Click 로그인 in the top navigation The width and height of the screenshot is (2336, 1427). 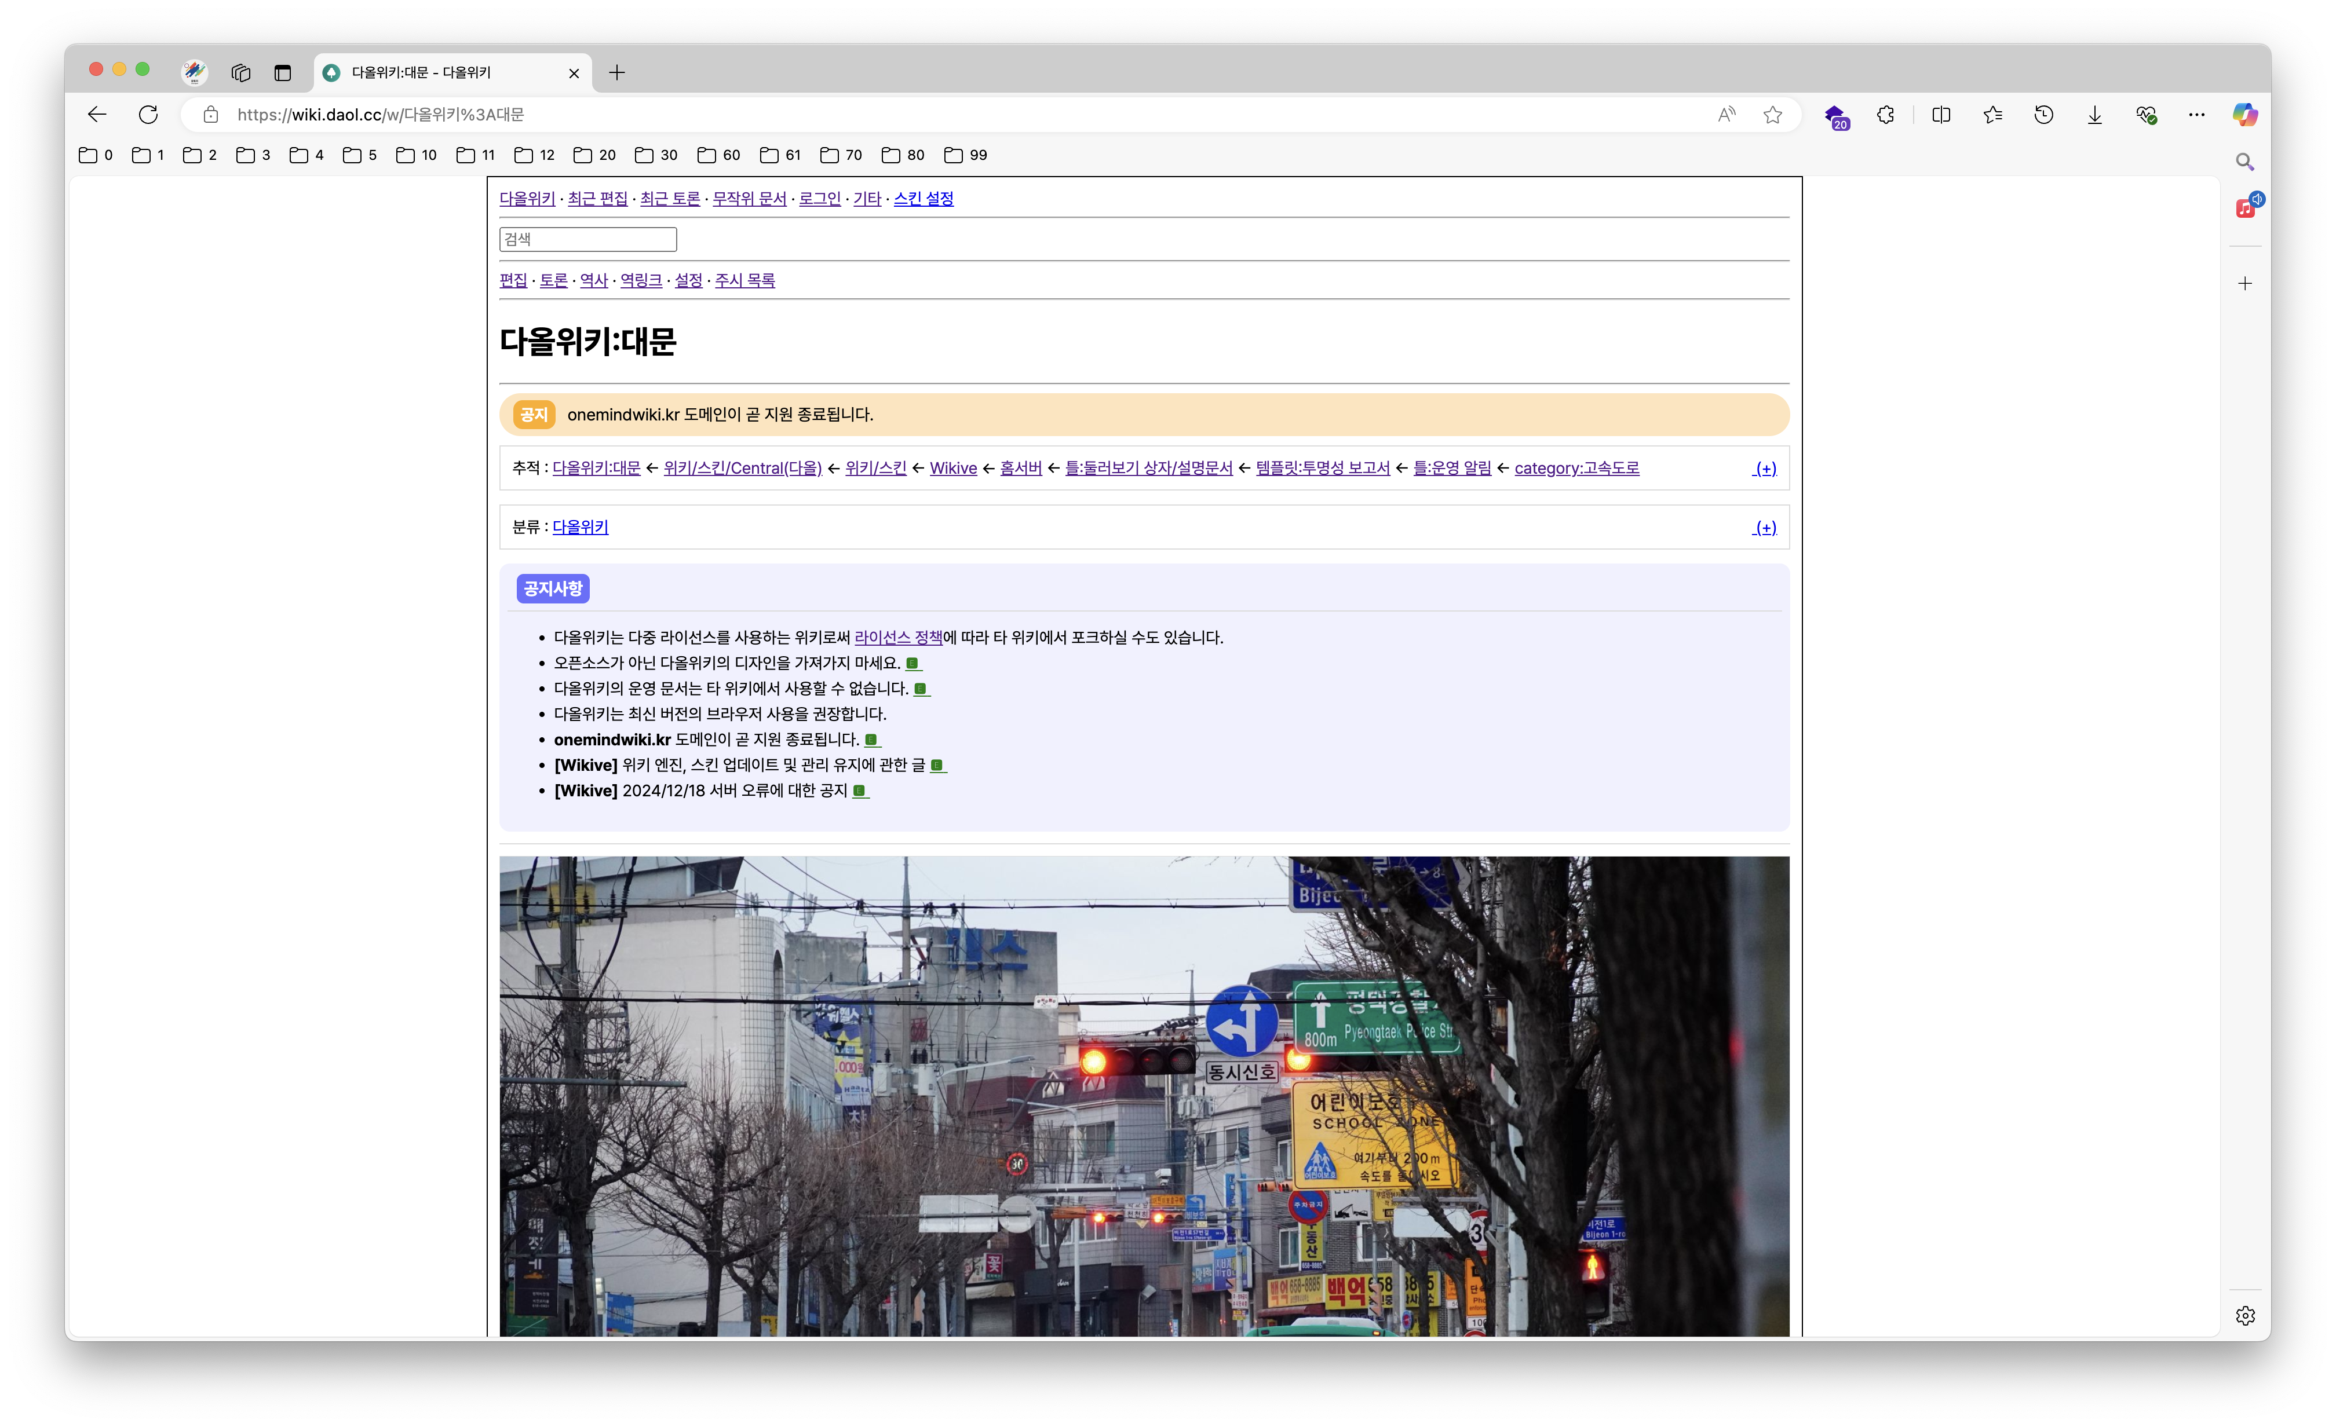[x=819, y=199]
